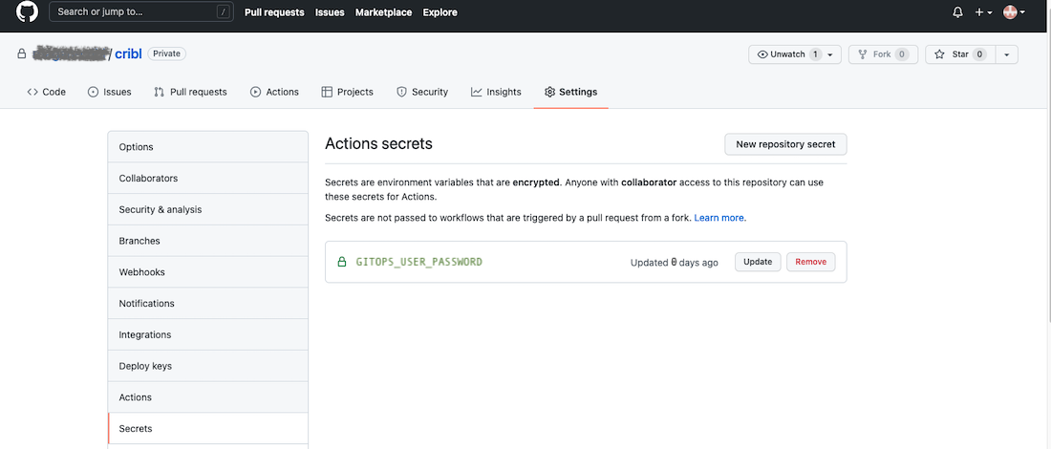Screen dimensions: 1051x449
Task: Open Deploy keys in settings sidebar
Action: 207,366
